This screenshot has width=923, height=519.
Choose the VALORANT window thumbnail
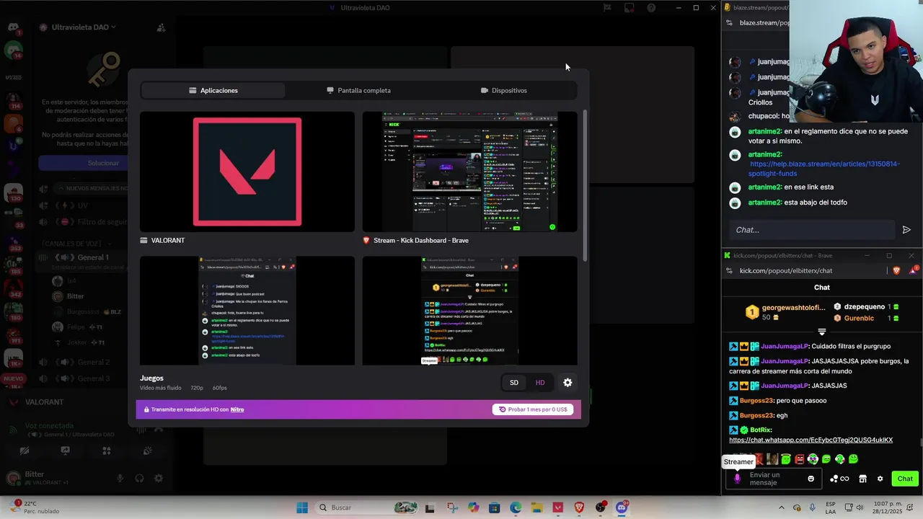(x=247, y=172)
